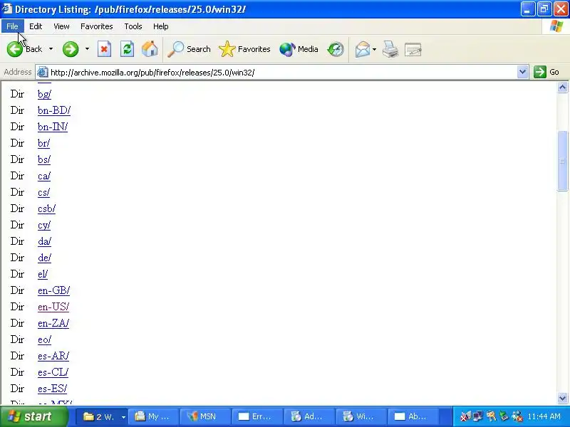Open the eo/ directory link
570x427 pixels.
pyautogui.click(x=44, y=339)
